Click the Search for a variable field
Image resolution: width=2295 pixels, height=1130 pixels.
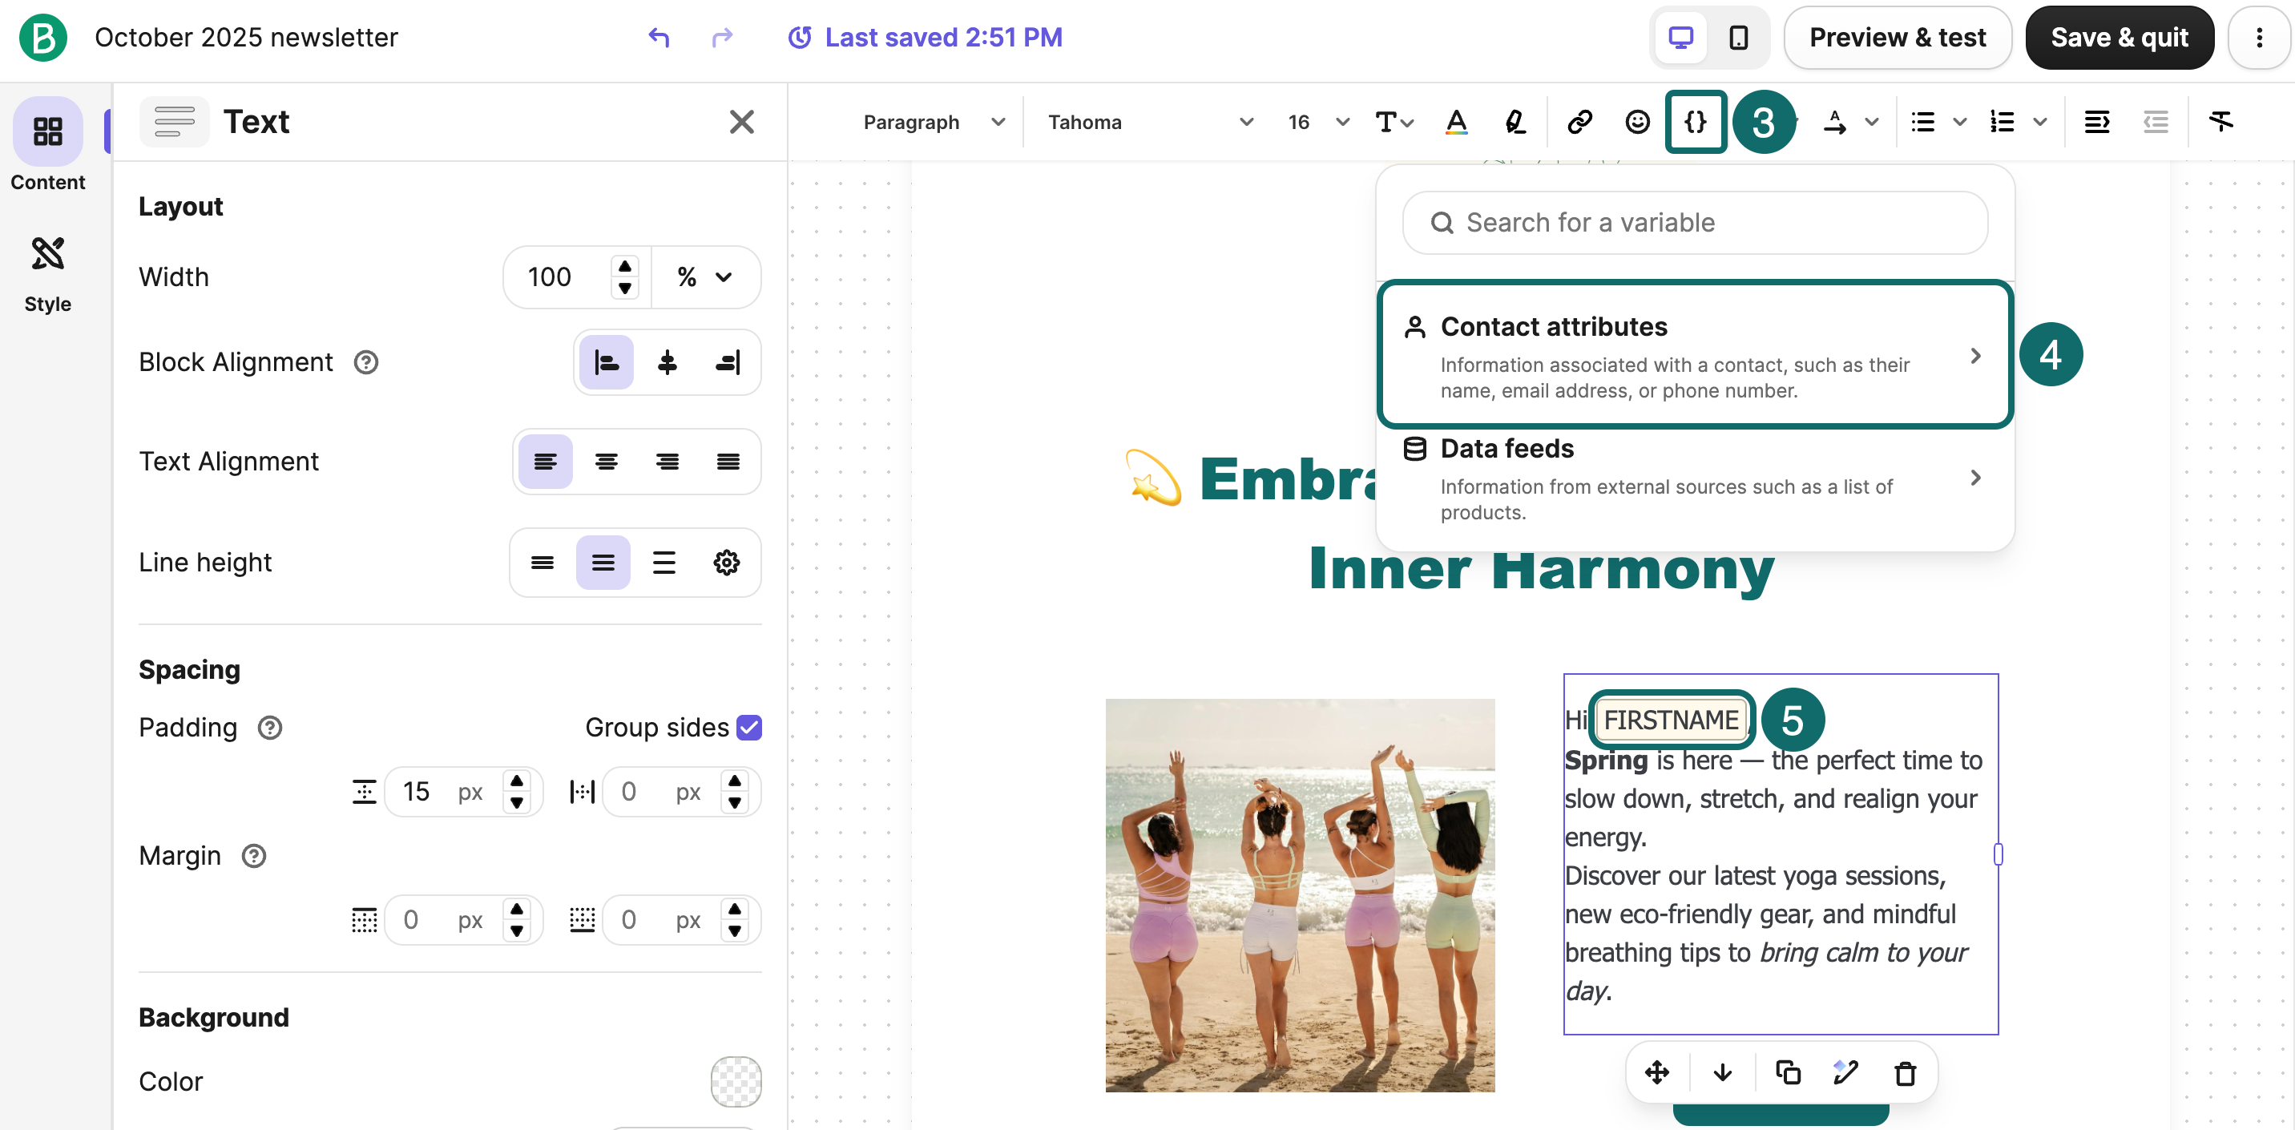(x=1694, y=222)
